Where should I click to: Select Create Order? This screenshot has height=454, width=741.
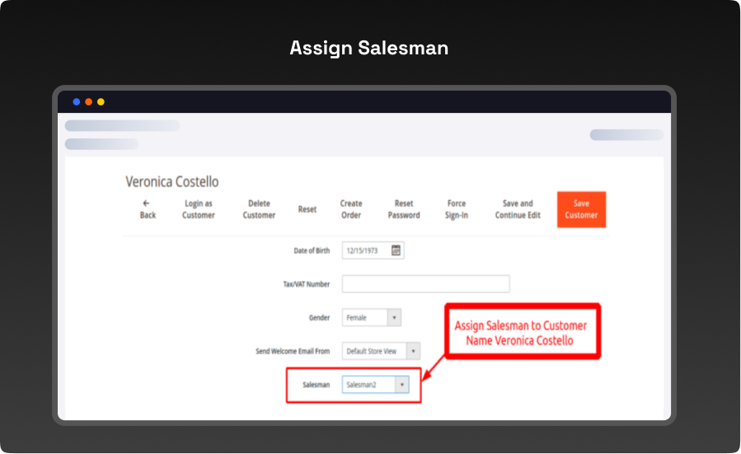point(351,209)
